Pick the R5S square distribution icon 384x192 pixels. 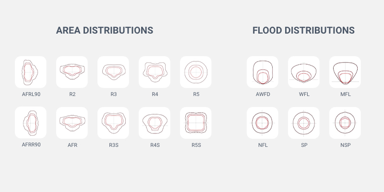(196, 122)
